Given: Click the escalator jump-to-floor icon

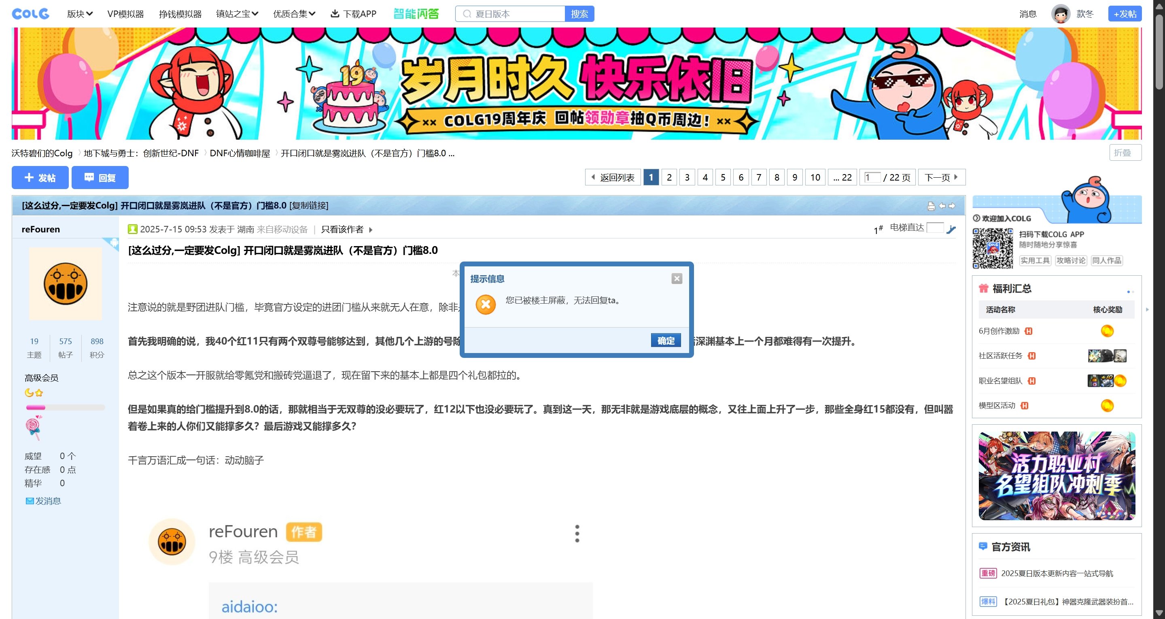Looking at the screenshot, I should [x=951, y=229].
